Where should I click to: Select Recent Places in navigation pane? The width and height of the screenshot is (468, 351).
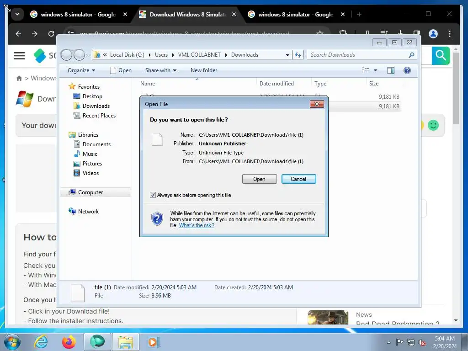click(99, 116)
